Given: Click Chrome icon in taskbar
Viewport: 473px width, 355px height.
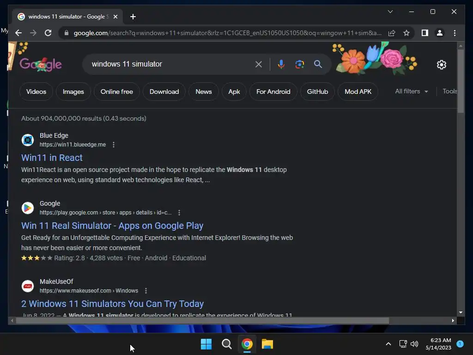Looking at the screenshot, I should [x=247, y=344].
